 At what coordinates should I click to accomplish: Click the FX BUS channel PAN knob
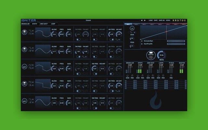(x=171, y=76)
